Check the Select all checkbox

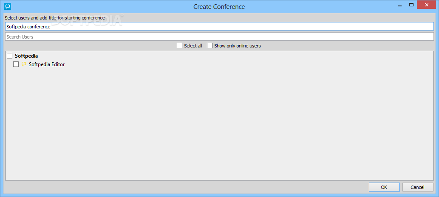179,45
